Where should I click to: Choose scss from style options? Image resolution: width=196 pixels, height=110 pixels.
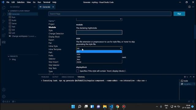click(99, 54)
